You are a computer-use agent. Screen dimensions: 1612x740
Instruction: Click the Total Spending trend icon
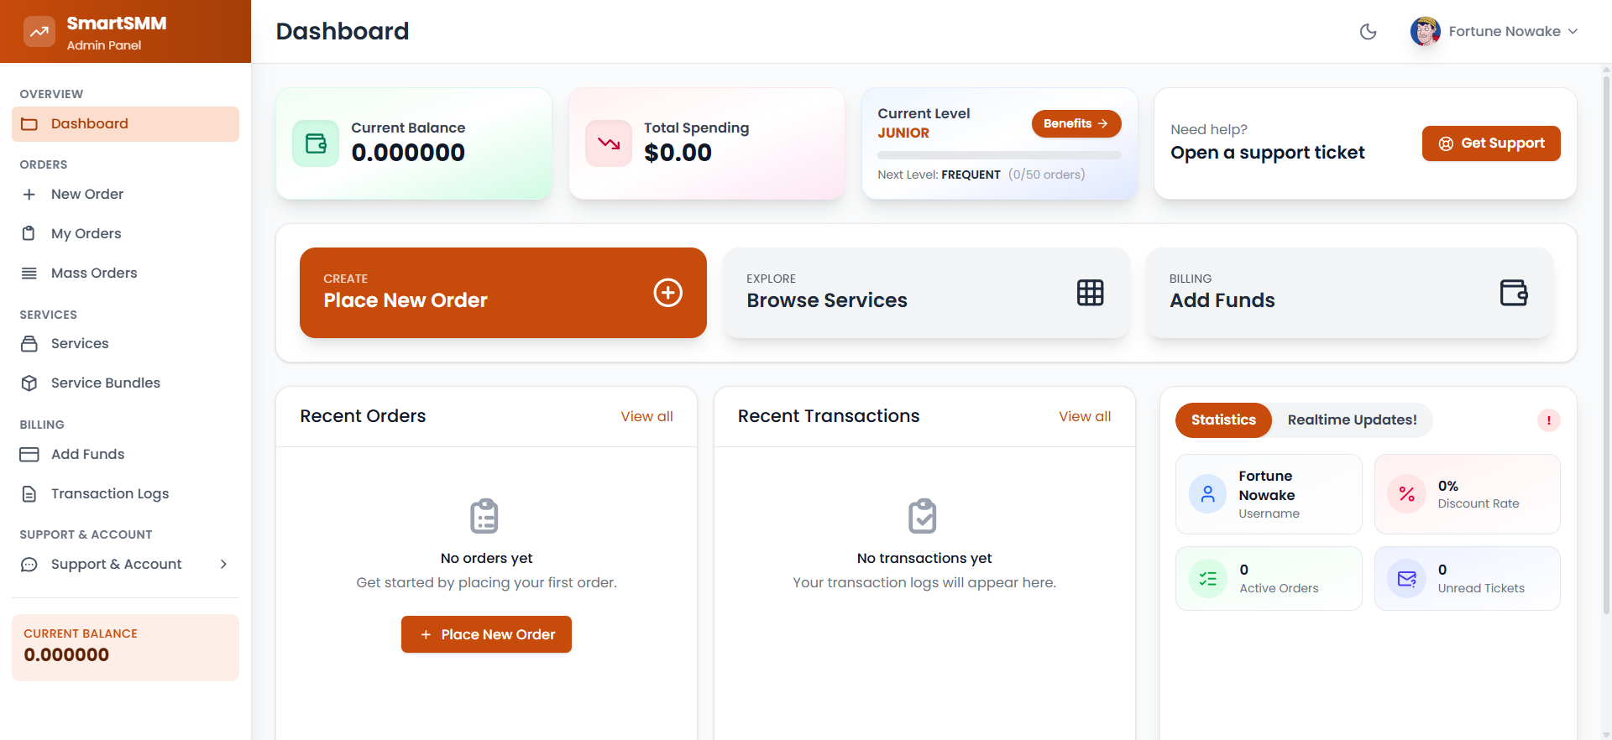pyautogui.click(x=609, y=143)
